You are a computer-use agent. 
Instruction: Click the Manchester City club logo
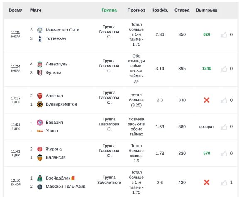[x=40, y=30]
